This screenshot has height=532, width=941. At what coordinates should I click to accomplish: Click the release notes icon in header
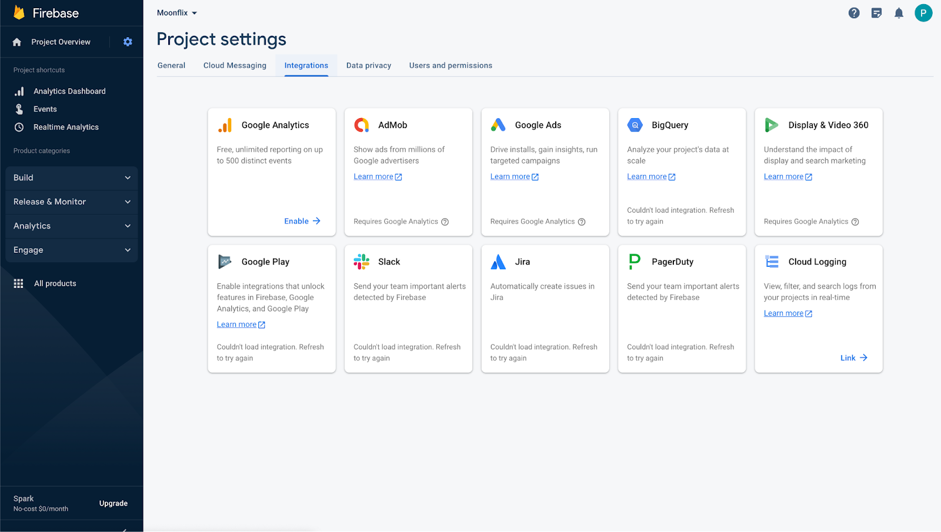click(876, 13)
